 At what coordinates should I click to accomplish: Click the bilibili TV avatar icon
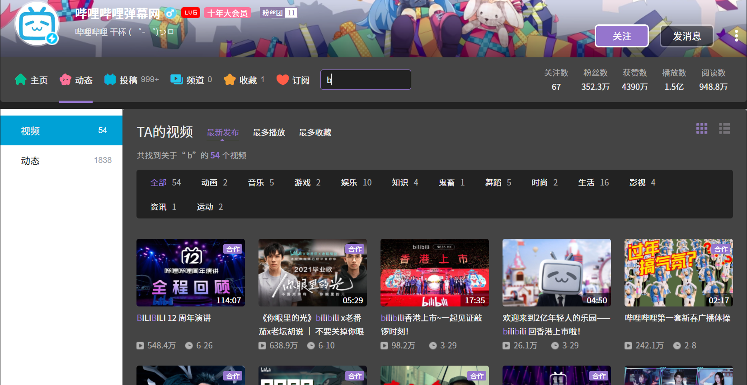tap(38, 24)
